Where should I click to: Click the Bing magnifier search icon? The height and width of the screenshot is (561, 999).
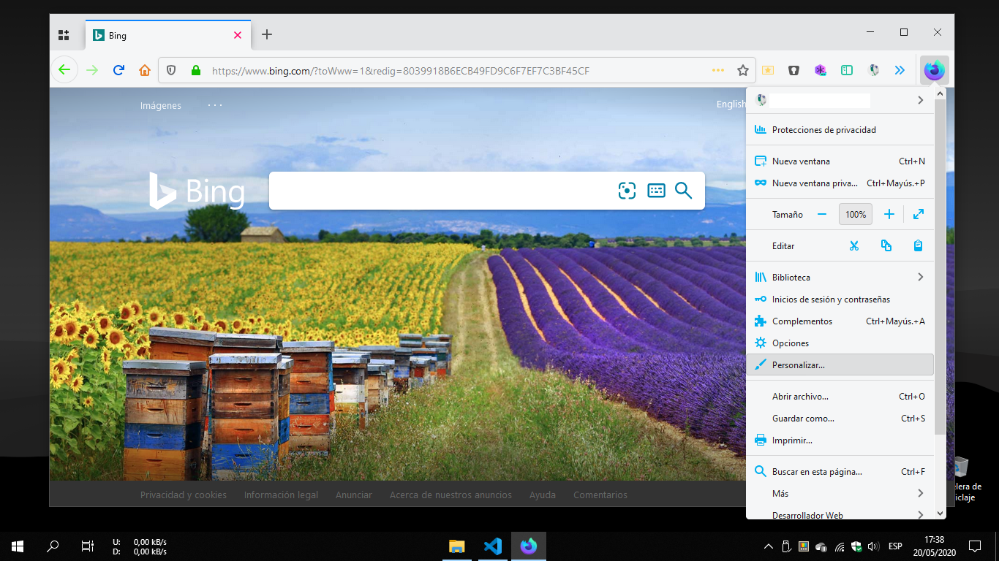683,191
